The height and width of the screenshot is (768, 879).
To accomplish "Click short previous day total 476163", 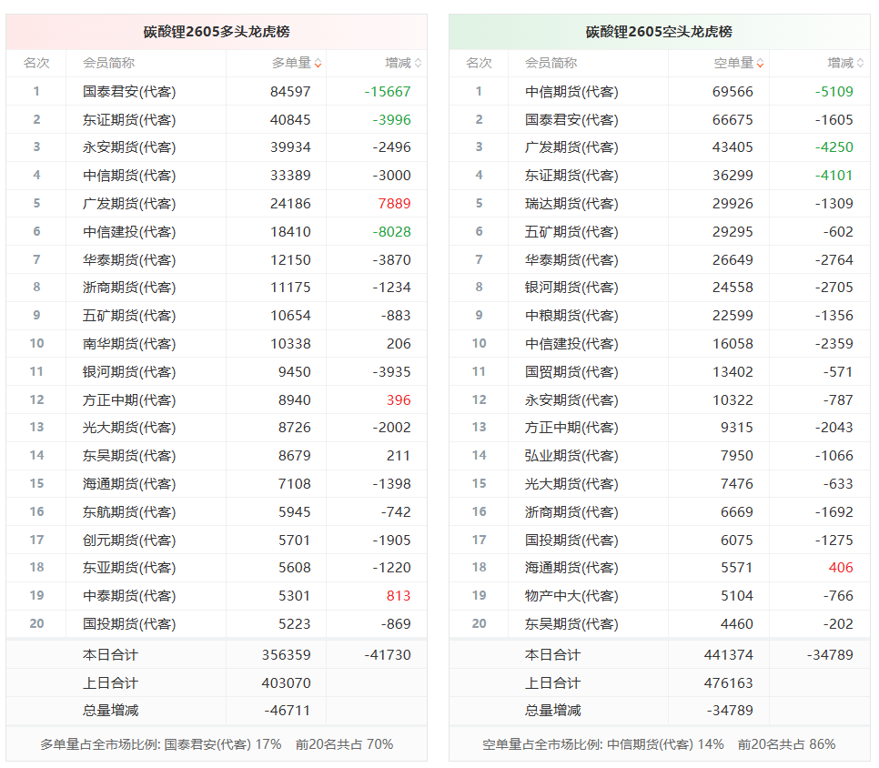I will point(729,682).
